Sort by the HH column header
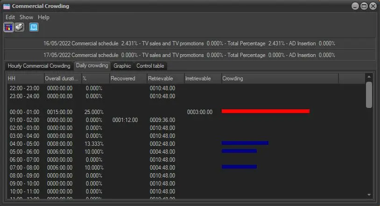The image size is (380, 206). pyautogui.click(x=25, y=78)
